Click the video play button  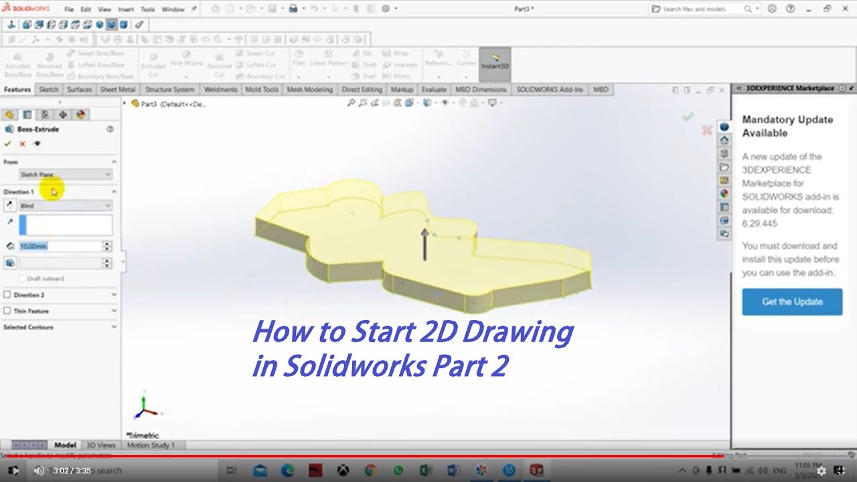coord(15,471)
